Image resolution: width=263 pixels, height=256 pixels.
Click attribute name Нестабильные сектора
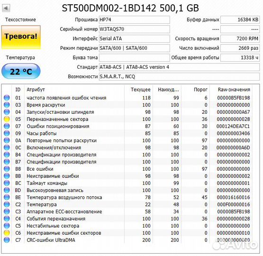point(53,226)
